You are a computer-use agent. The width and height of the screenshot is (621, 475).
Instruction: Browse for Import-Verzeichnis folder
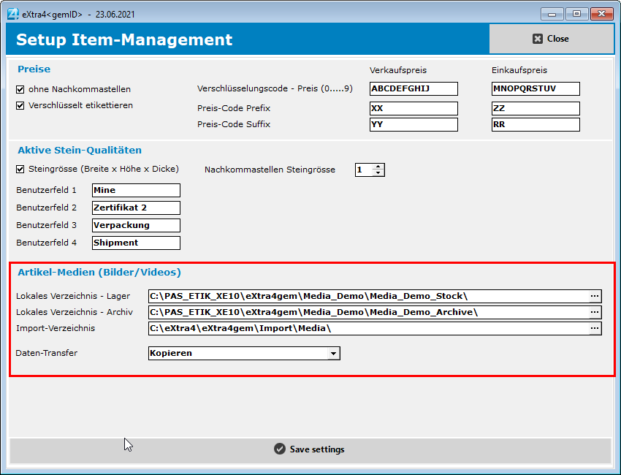(595, 329)
